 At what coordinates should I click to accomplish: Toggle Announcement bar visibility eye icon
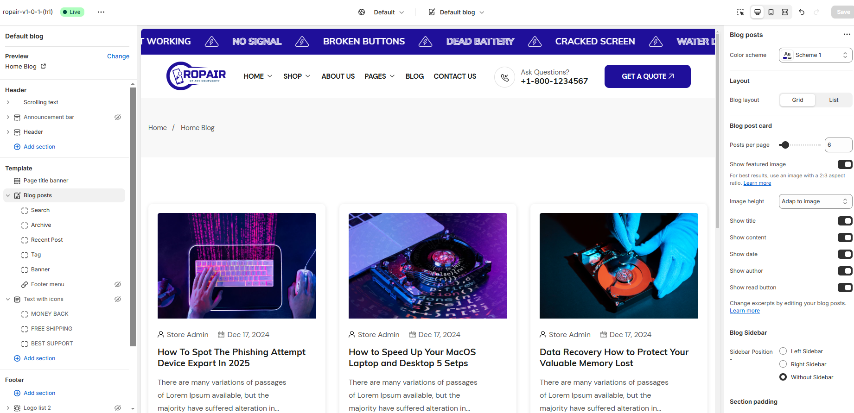tap(118, 117)
